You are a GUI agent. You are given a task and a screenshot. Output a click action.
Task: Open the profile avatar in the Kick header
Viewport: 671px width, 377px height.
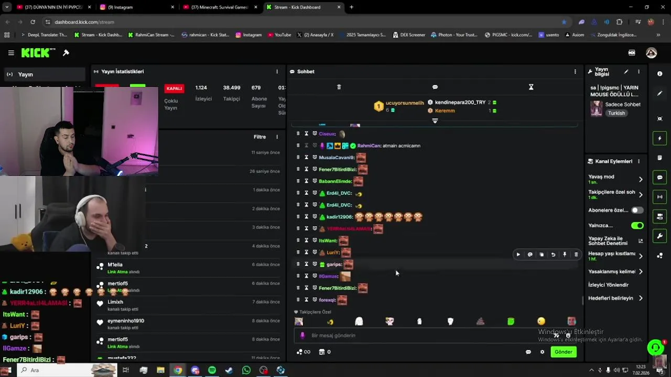(651, 53)
